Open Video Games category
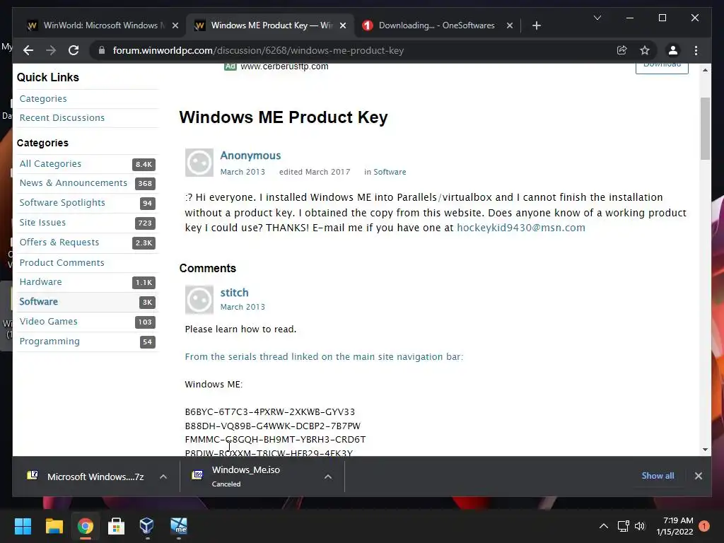724x543 pixels. click(49, 322)
